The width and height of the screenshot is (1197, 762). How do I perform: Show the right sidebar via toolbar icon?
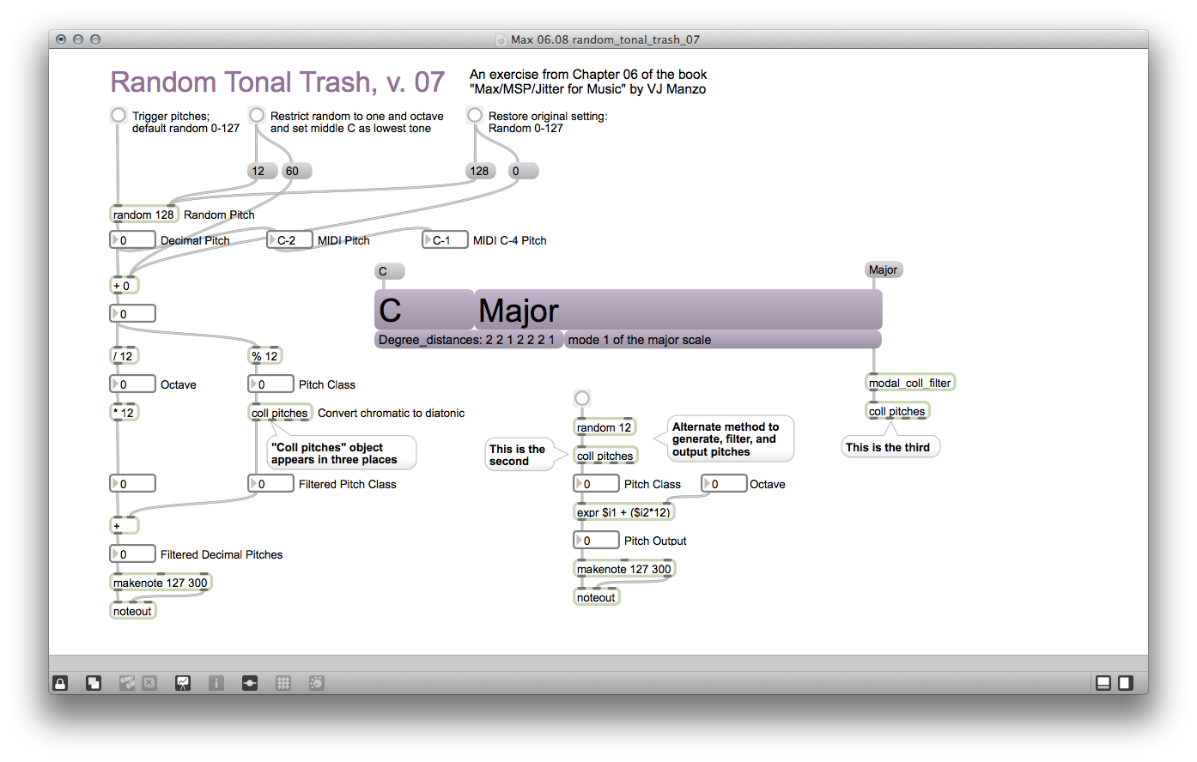[1126, 683]
